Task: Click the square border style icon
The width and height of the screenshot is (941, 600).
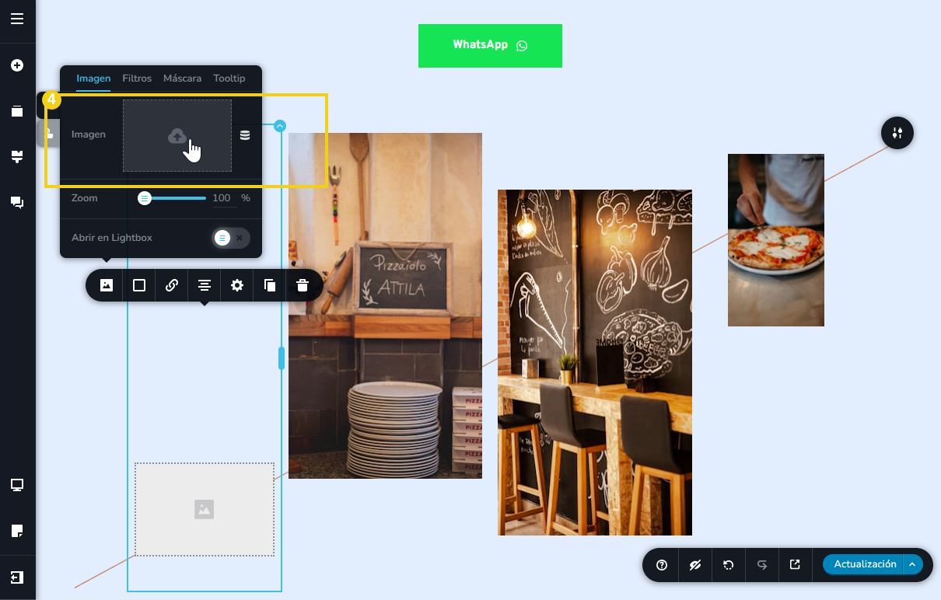Action: 139,285
